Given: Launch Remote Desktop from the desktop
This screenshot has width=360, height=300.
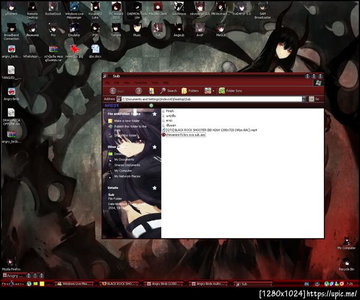Looking at the screenshot, I should pos(32,10).
